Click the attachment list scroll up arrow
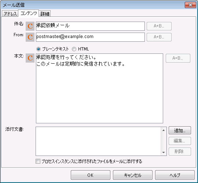This screenshot has width=198, height=183. (x=164, y=130)
